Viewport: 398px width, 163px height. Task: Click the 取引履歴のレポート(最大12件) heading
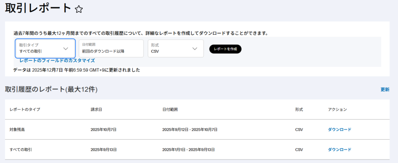51,89
